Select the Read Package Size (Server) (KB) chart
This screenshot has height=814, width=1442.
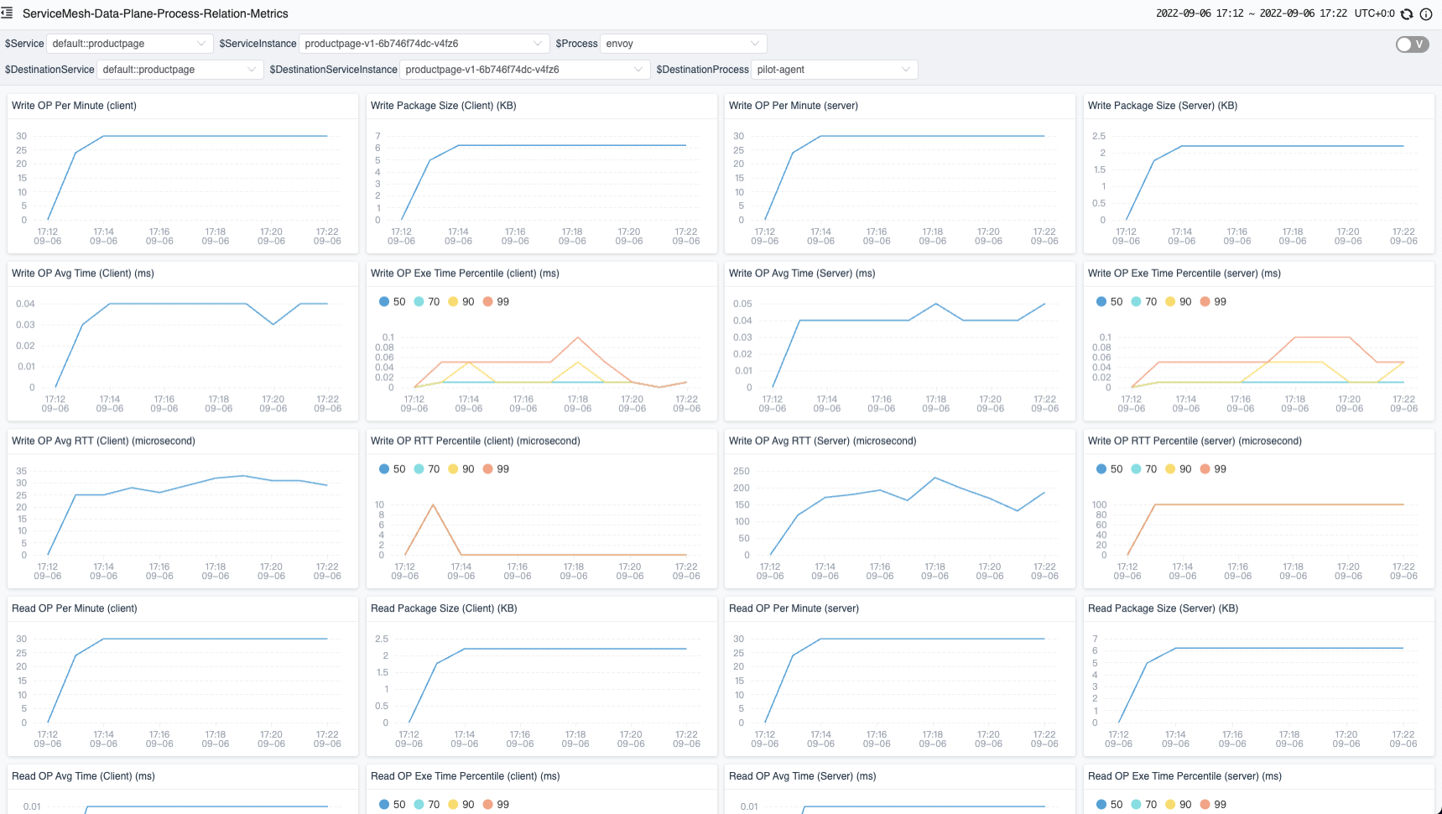tap(1258, 684)
